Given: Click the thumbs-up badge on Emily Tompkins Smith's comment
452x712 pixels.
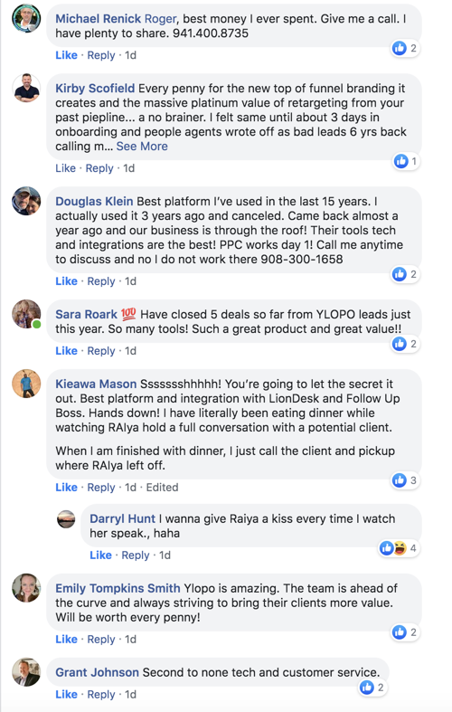Looking at the screenshot, I should coord(405,632).
